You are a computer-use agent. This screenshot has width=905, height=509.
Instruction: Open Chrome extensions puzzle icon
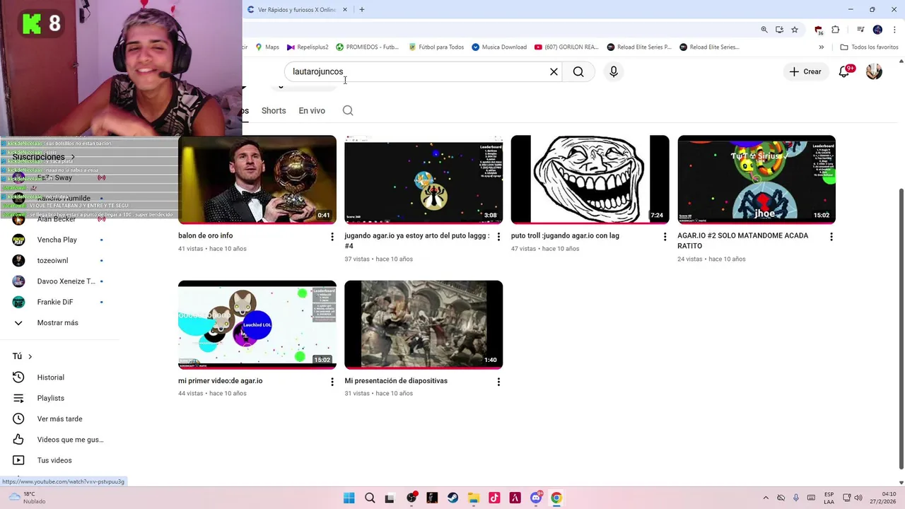click(836, 30)
